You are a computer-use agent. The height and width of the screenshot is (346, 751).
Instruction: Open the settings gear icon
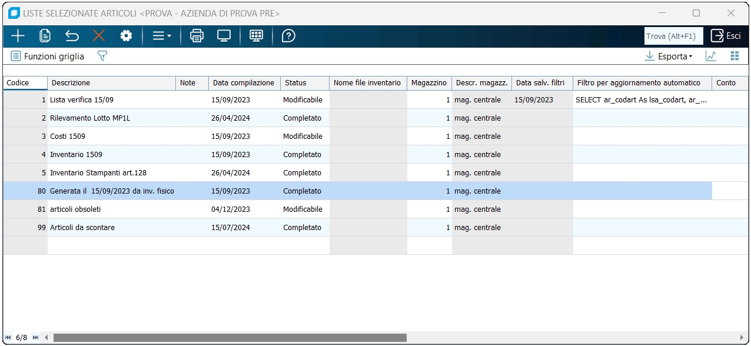coord(126,36)
